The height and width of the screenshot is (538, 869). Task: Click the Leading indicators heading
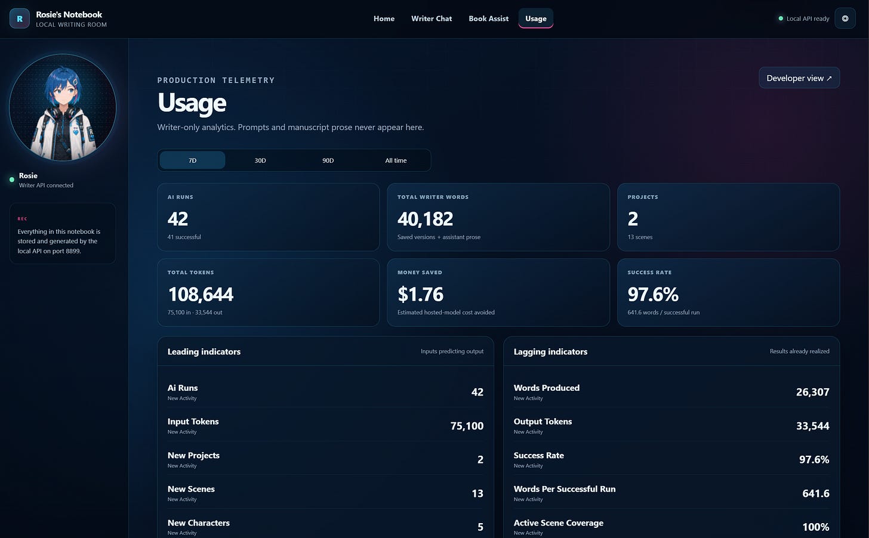tap(204, 352)
